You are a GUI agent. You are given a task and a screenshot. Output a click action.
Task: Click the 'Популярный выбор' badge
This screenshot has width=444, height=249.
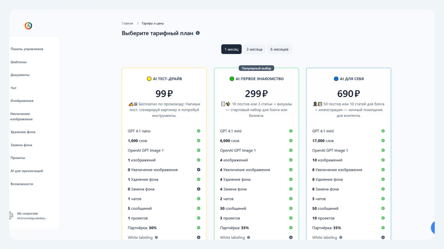coord(256,68)
